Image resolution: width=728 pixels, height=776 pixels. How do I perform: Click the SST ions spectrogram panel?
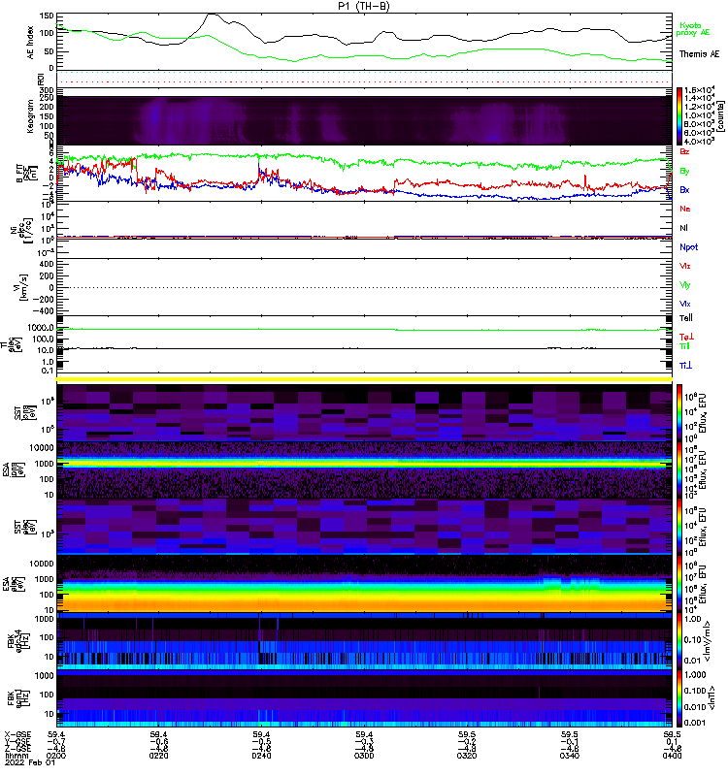coord(364,412)
